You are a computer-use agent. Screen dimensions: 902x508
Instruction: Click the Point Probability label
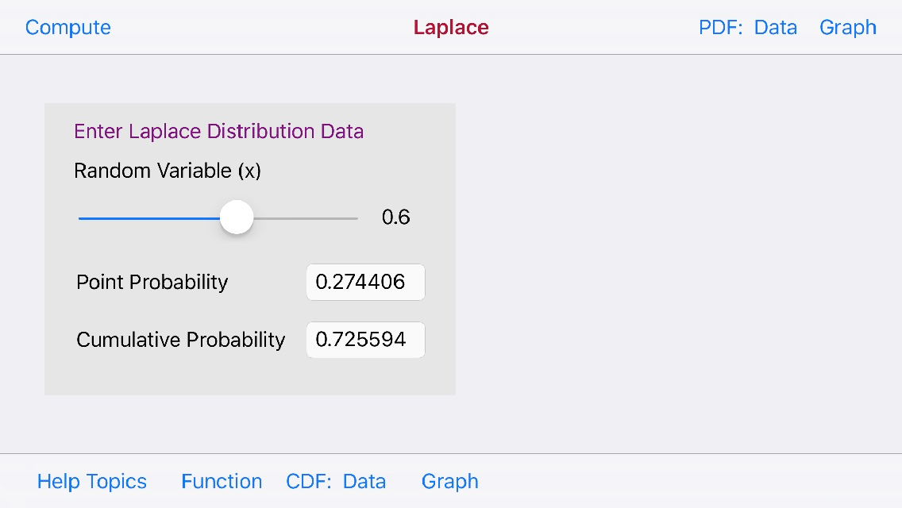(152, 282)
